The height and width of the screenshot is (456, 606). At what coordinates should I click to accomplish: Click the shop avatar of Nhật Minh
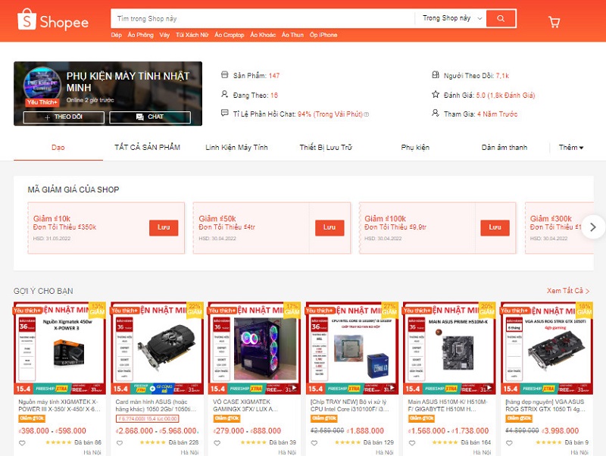pos(42,85)
